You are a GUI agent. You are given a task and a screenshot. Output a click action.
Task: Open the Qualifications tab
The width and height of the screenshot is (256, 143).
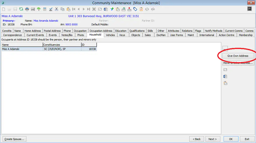click(137, 31)
